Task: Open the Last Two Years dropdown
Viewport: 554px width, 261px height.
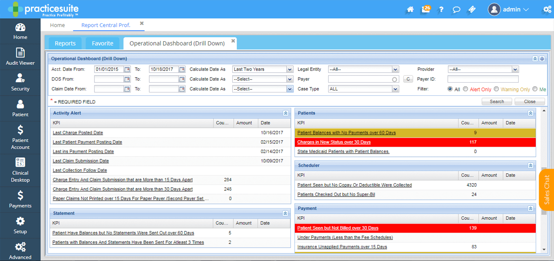Action: (263, 69)
